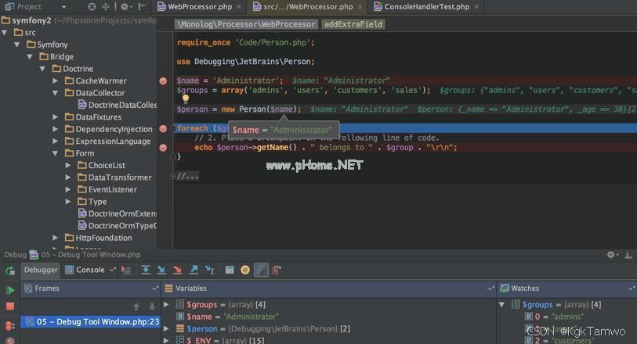637x344 pixels.
Task: Click the red rightmost debugger toolbar icon
Action: click(x=277, y=271)
